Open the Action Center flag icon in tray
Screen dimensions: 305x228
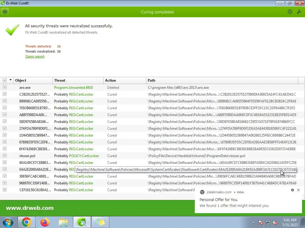[260, 222]
